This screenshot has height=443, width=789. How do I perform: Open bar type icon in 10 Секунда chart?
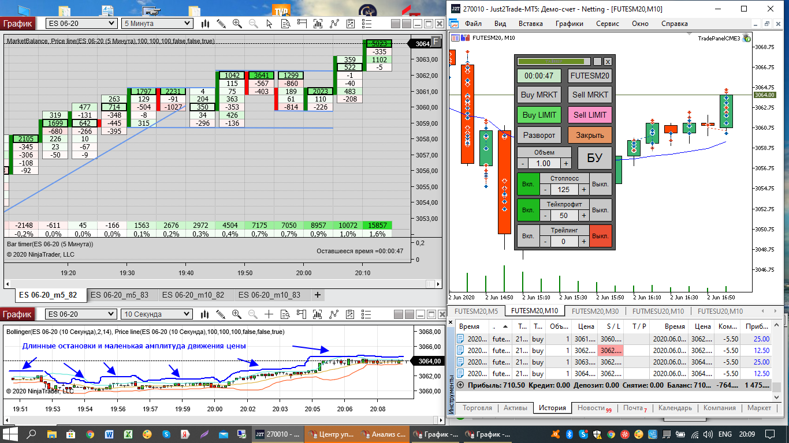205,314
